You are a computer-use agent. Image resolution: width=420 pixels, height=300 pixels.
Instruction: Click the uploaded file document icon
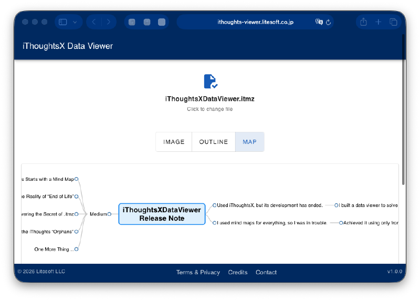(x=211, y=81)
